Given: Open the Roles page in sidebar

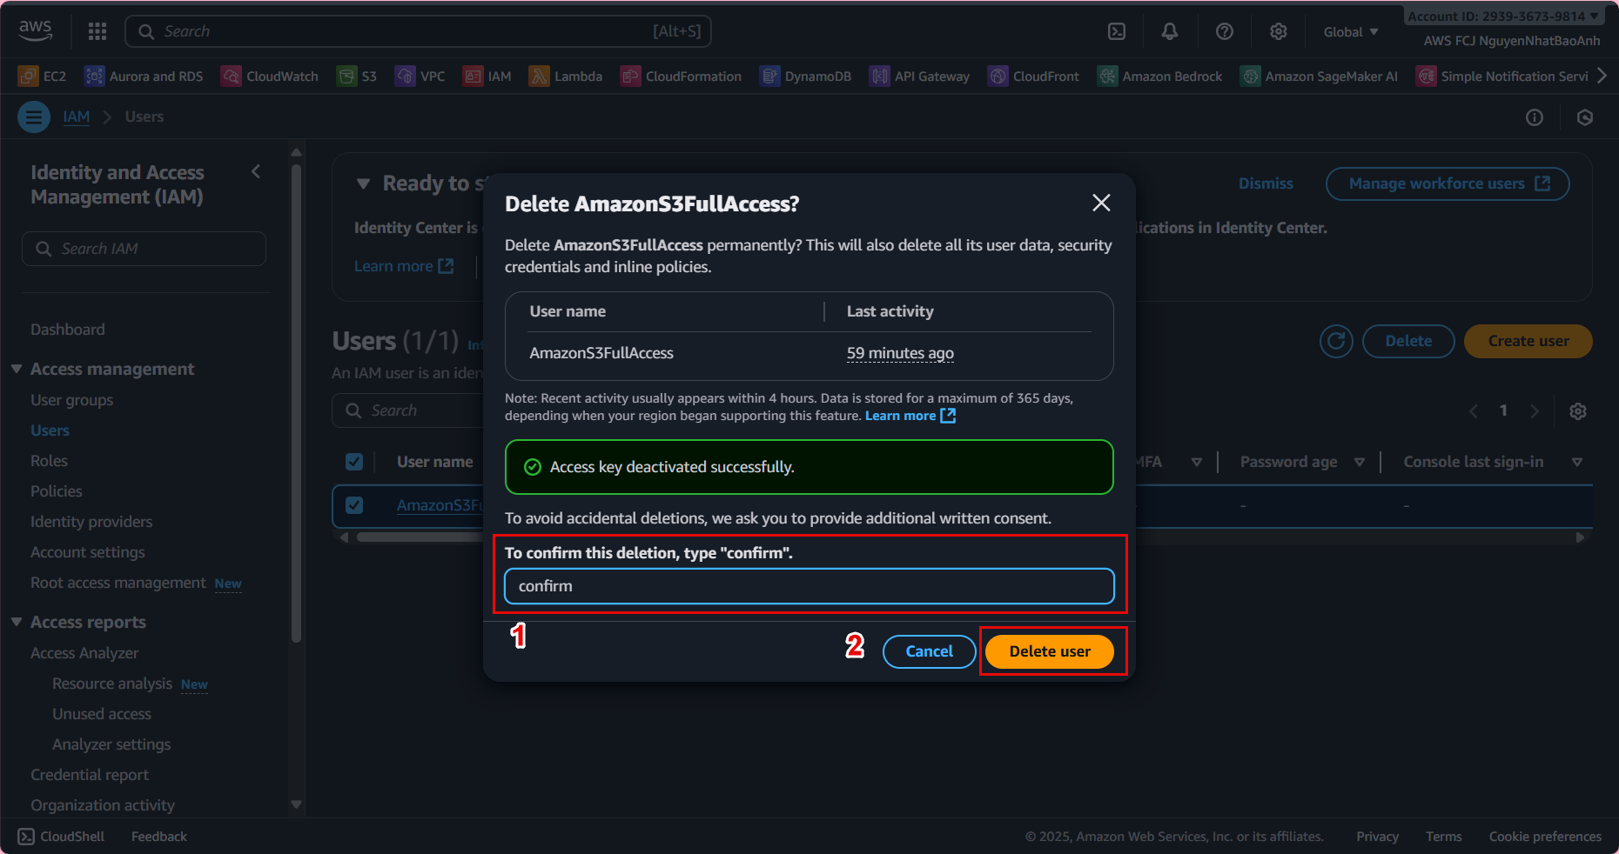Looking at the screenshot, I should [x=49, y=461].
